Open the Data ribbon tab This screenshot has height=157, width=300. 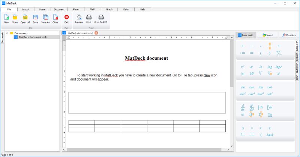[x=126, y=9]
